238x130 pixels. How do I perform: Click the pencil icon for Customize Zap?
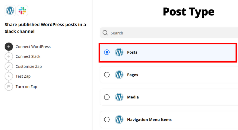click(x=9, y=67)
